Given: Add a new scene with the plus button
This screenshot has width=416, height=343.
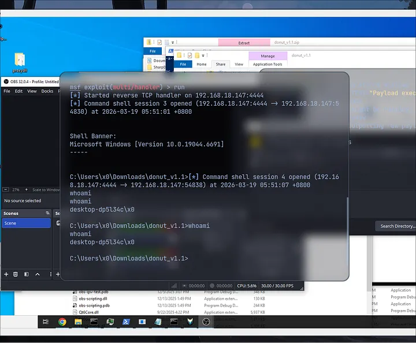Looking at the screenshot, I should [x=6, y=274].
